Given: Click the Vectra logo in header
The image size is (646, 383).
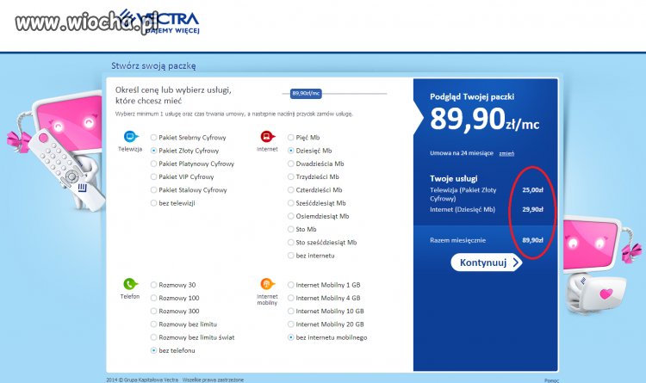Looking at the screenshot, I should click(161, 22).
